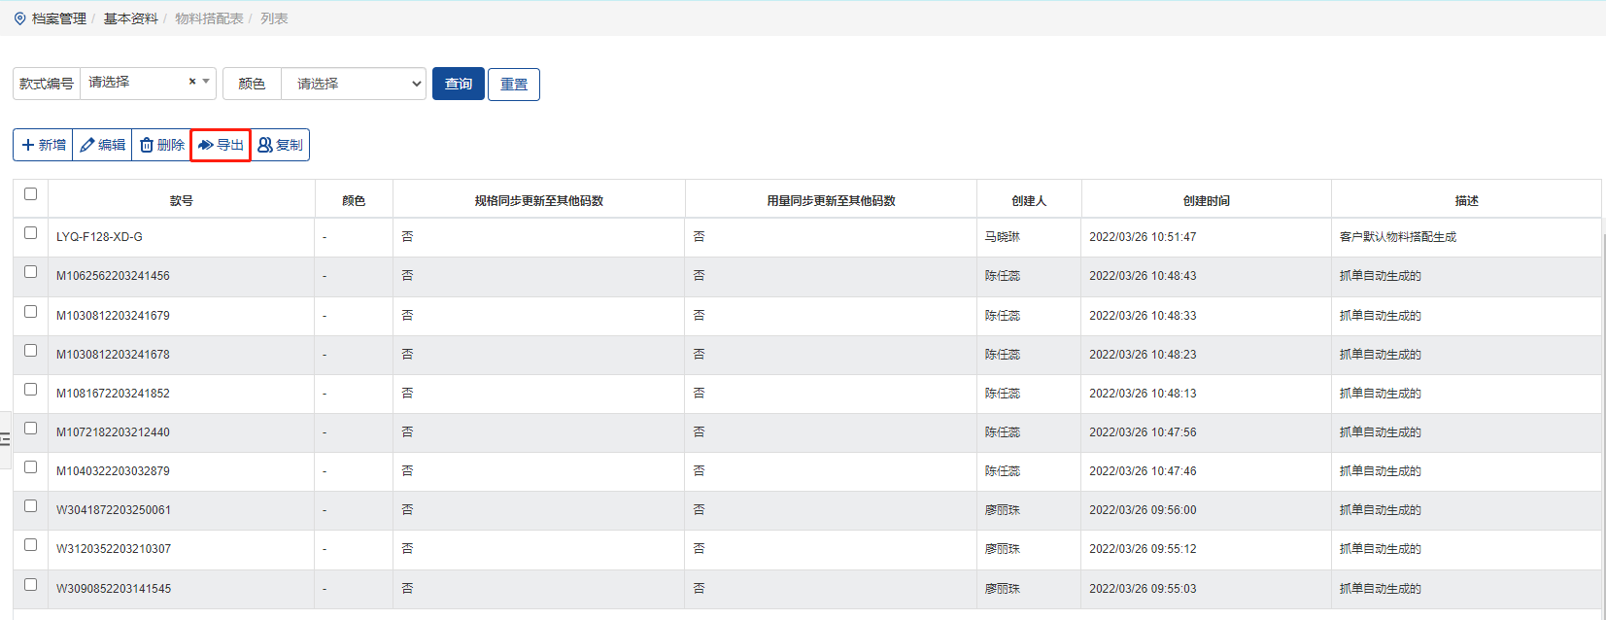Open 物料搭配表 breadcrumb item
Image resolution: width=1606 pixels, height=620 pixels.
click(209, 18)
